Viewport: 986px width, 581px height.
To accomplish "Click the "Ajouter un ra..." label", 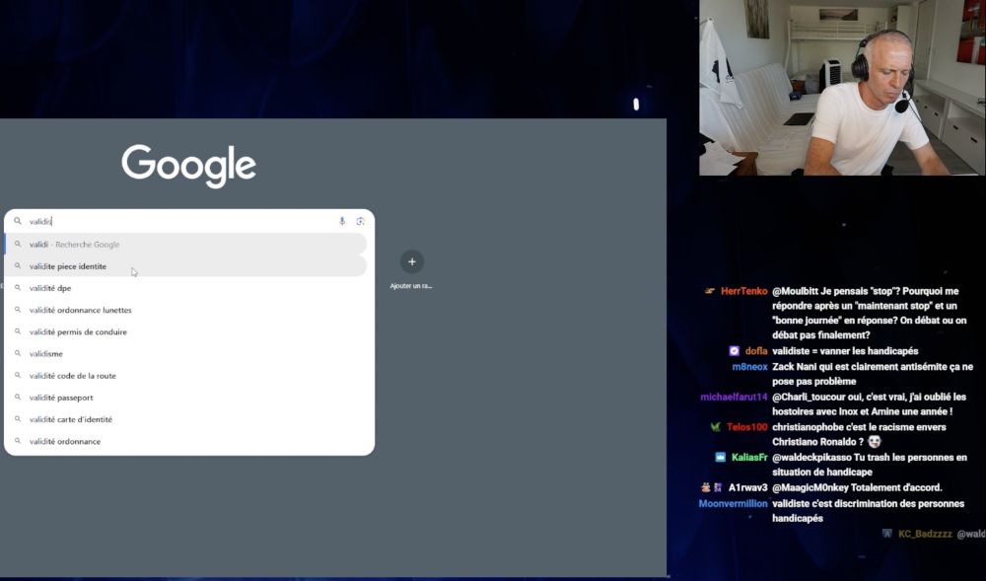I will coord(410,286).
